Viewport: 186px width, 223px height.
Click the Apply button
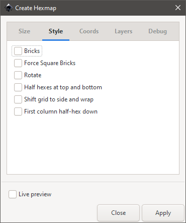tap(163, 213)
